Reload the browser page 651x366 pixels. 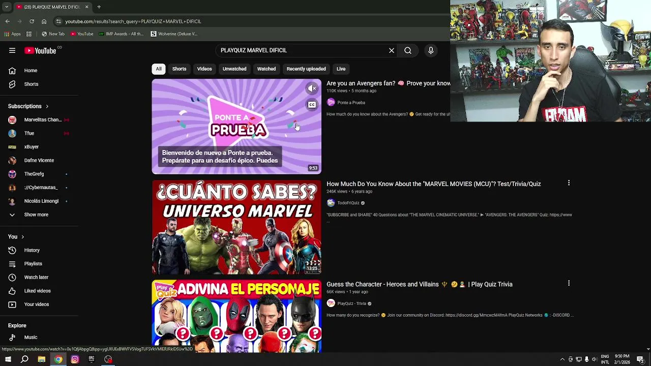32,21
